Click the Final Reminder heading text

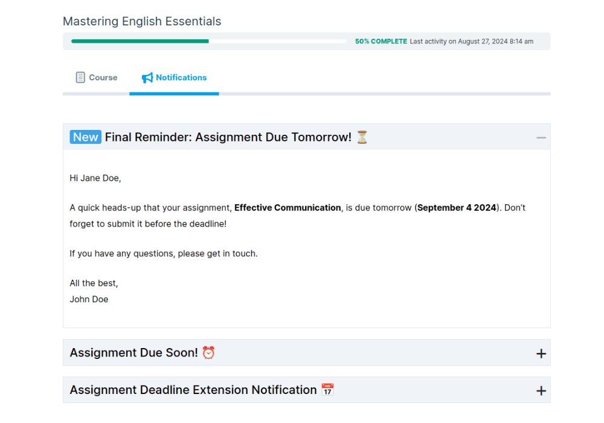pos(228,137)
